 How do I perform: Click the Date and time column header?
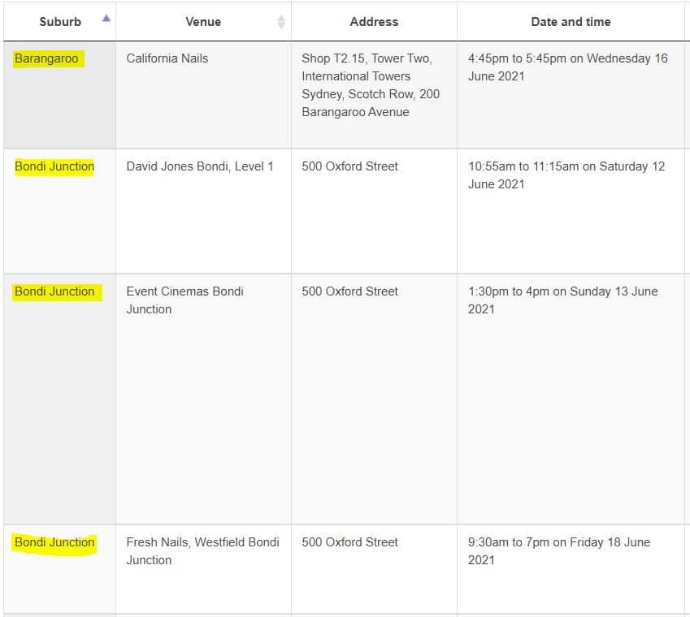tap(571, 22)
